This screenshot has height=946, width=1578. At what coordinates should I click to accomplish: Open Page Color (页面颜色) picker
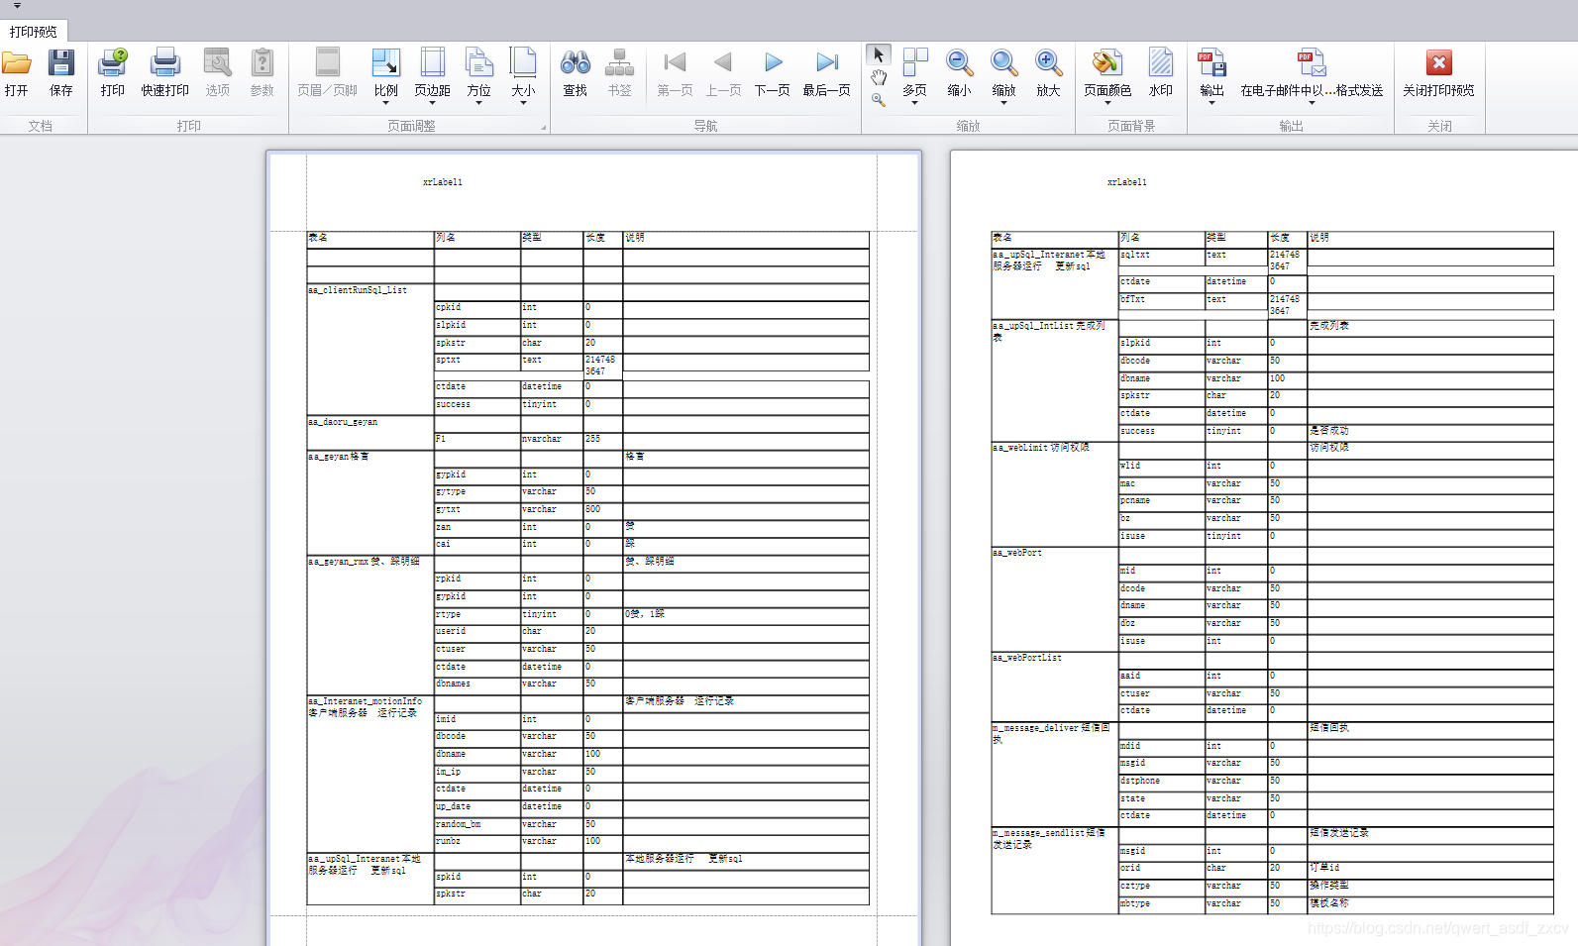[1107, 75]
